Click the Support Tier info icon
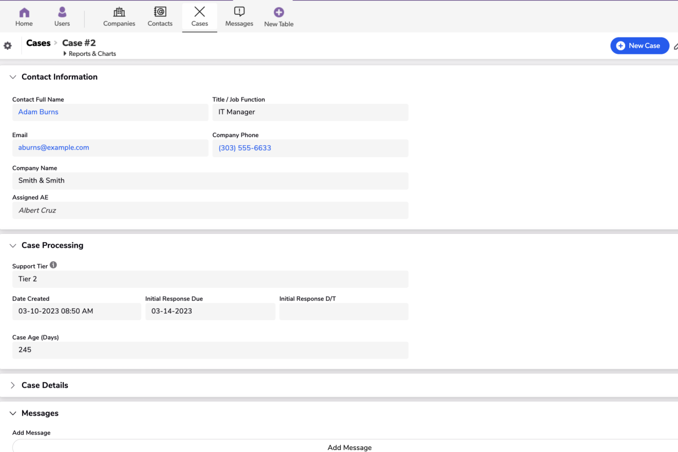This screenshot has height=452, width=678. click(x=53, y=265)
